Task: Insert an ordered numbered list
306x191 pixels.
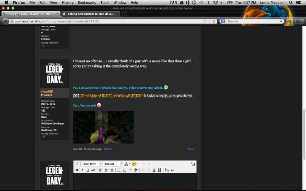Action: click(x=125, y=170)
